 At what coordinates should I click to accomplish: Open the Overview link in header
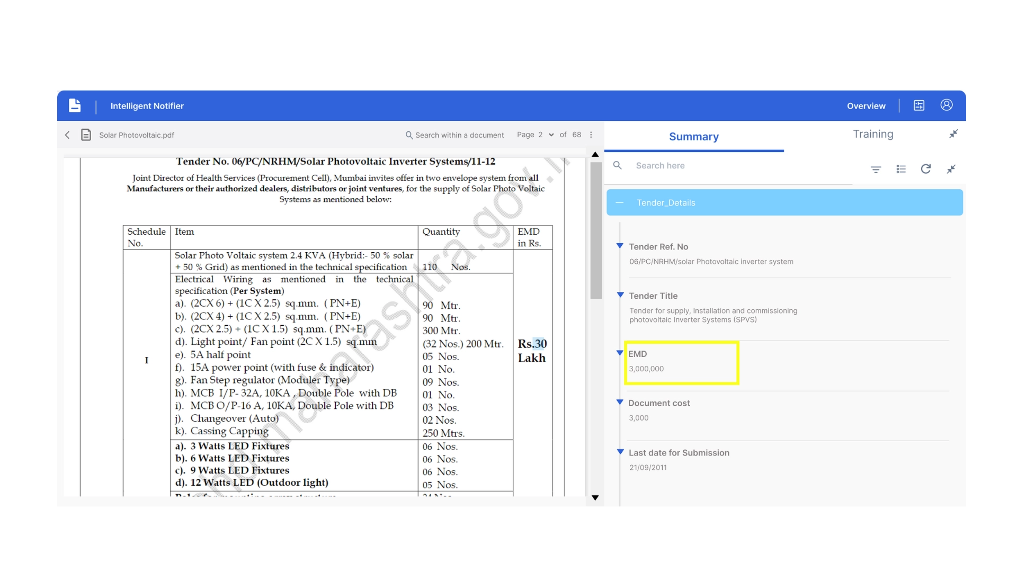tap(866, 106)
